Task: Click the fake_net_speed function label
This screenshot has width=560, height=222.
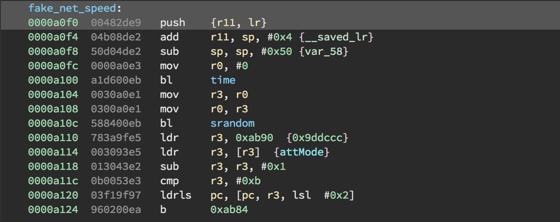Action: tap(75, 8)
